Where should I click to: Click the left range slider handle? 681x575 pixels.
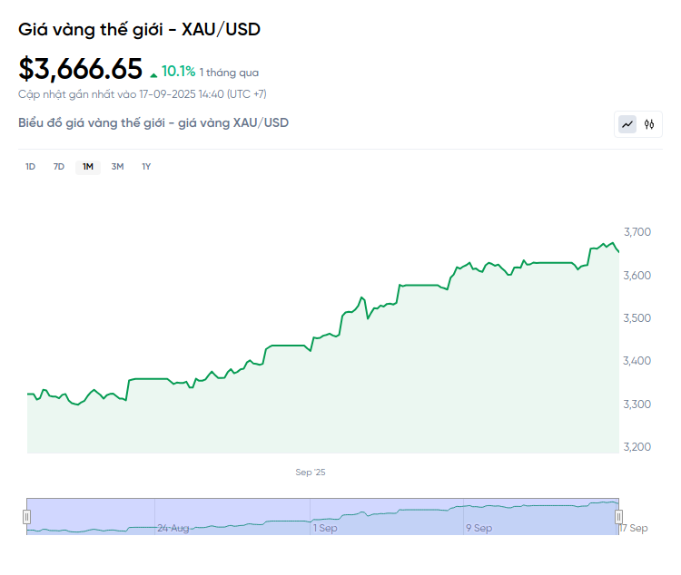coord(26,517)
